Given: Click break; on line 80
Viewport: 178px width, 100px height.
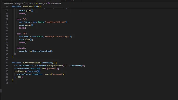Looking at the screenshot, I should click(23, 42).
